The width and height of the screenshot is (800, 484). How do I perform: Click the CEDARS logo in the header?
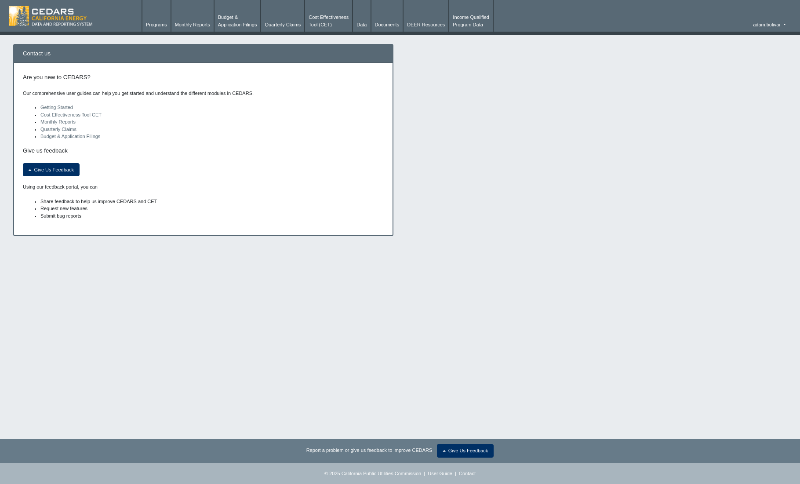pos(51,16)
